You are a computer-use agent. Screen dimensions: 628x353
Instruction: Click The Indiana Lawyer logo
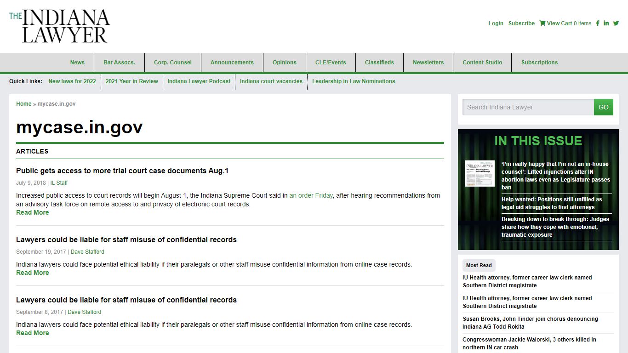click(60, 27)
